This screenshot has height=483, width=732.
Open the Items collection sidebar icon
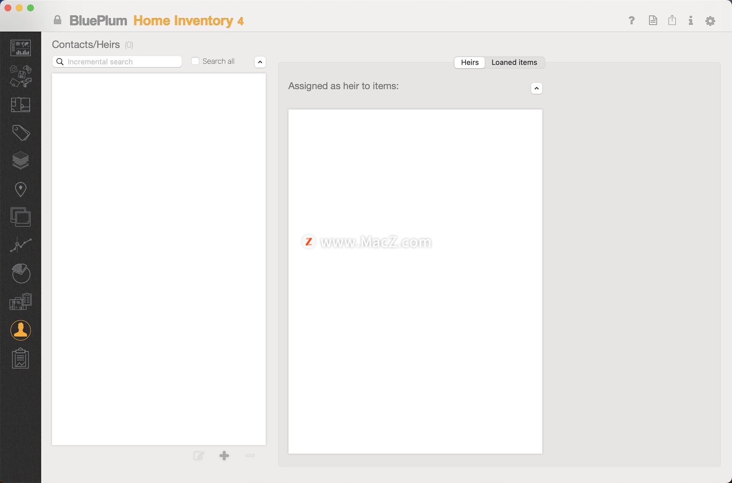pos(21,76)
